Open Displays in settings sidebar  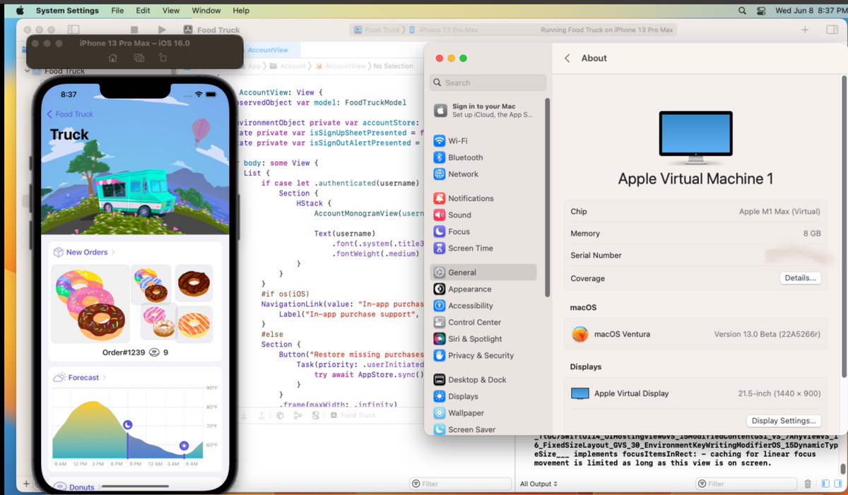484,396
